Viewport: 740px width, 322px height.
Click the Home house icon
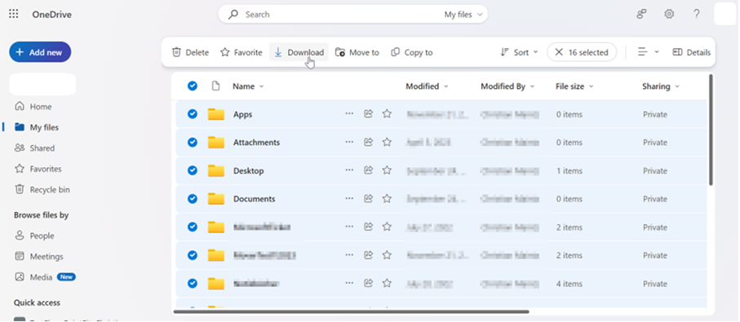click(20, 107)
